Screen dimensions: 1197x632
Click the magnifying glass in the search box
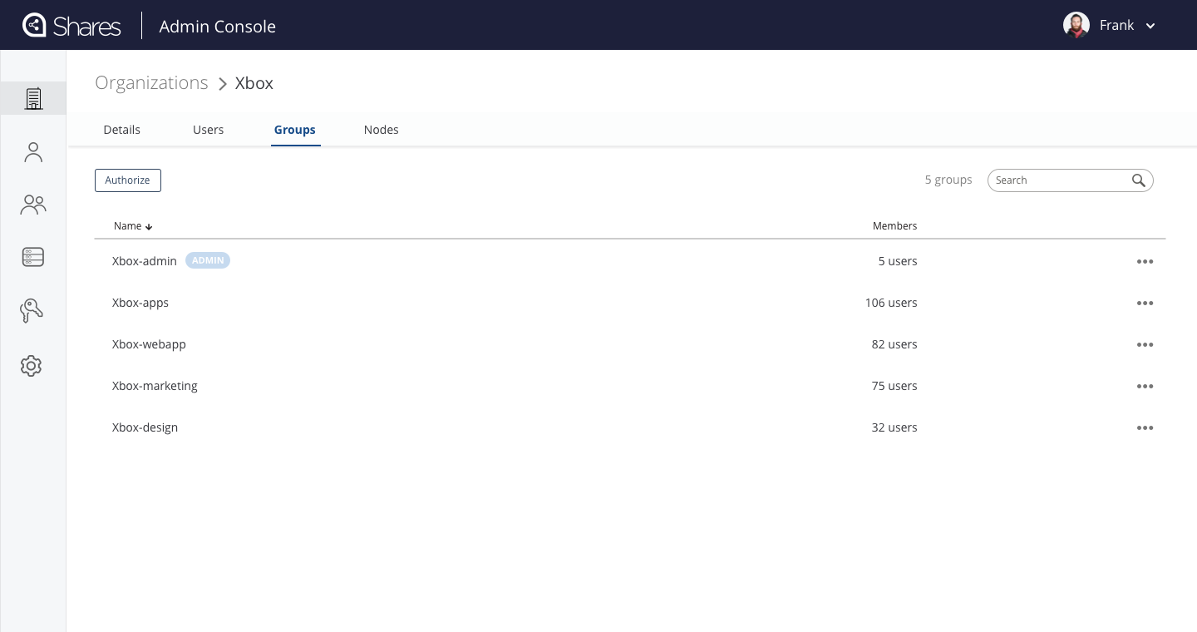coord(1138,180)
